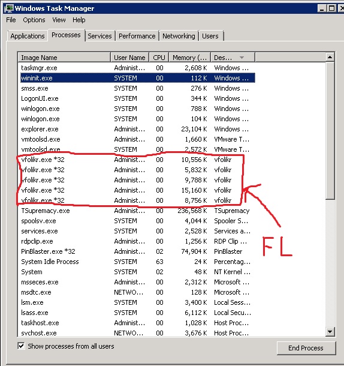
Task: Click the Spooler S... description cell
Action: pos(231,221)
